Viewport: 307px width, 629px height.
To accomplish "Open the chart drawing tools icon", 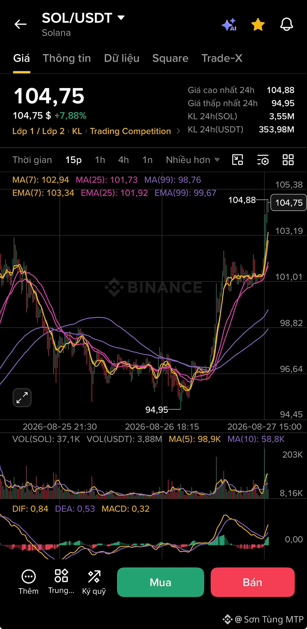I will (x=237, y=160).
